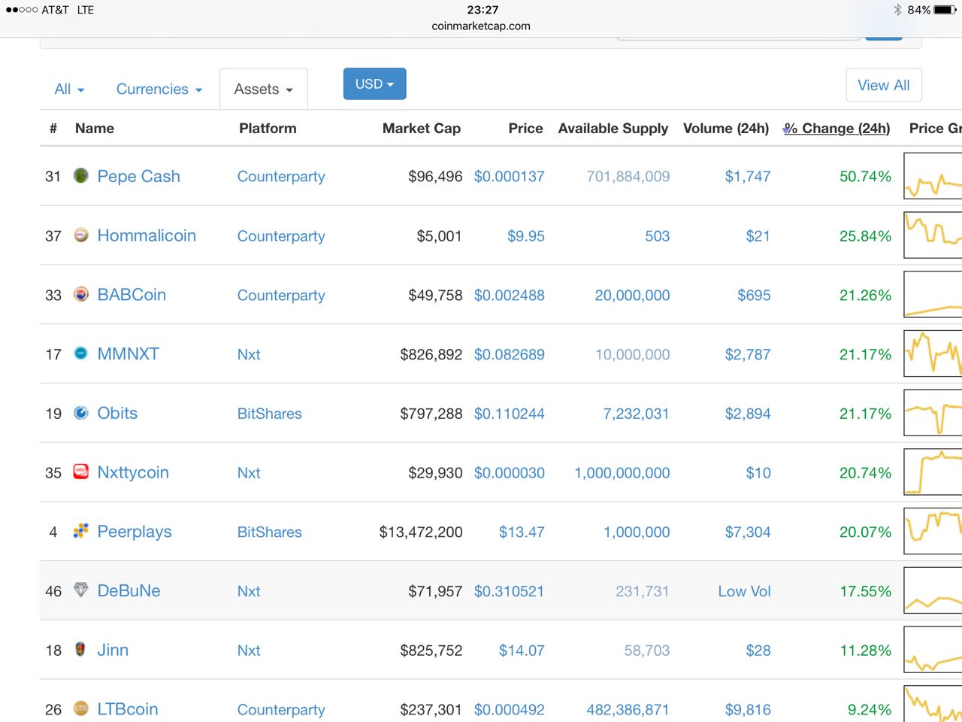Click Counterparty platform in Pepe Cash row
962x722 pixels.
[x=281, y=177]
